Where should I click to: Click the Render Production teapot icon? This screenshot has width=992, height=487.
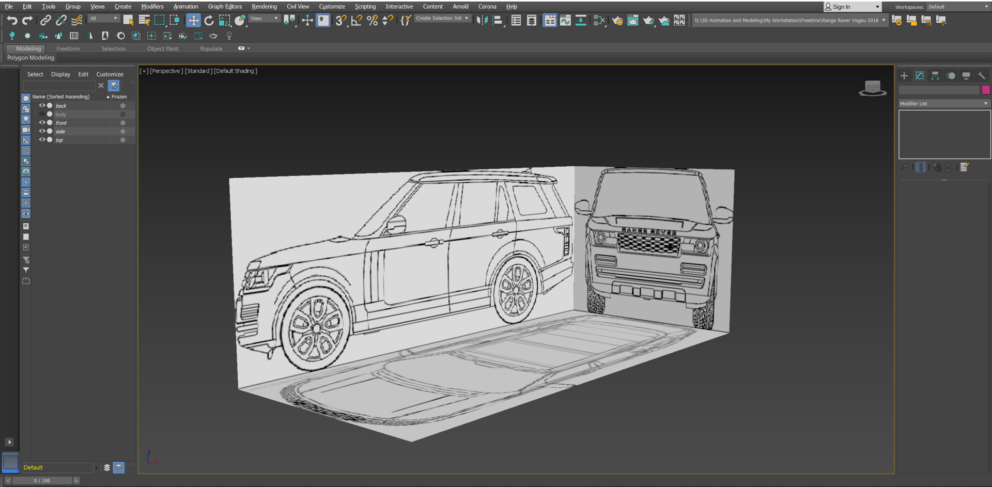point(649,21)
